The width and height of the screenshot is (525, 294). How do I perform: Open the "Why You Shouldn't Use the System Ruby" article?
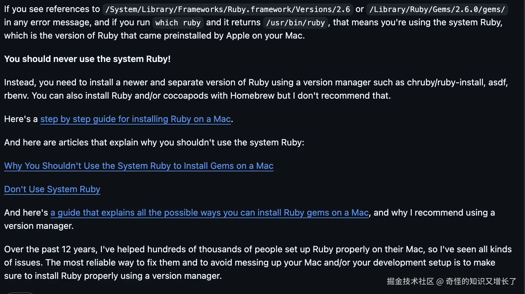tap(139, 166)
